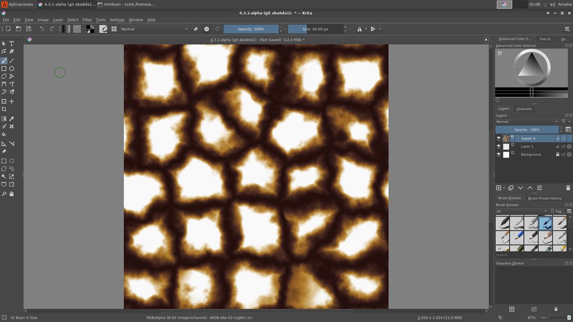Pick the Fill bucket tool
This screenshot has height=322, width=573.
click(4, 134)
